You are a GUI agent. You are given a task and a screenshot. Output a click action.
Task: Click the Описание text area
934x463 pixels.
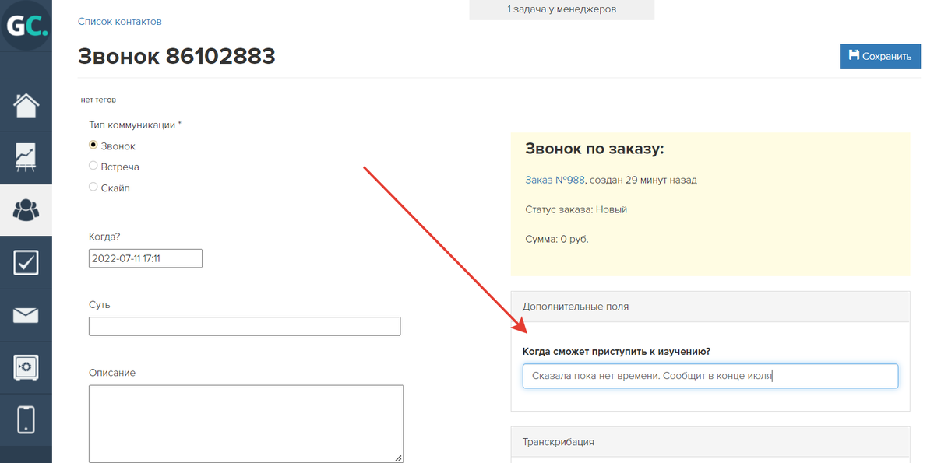246,424
